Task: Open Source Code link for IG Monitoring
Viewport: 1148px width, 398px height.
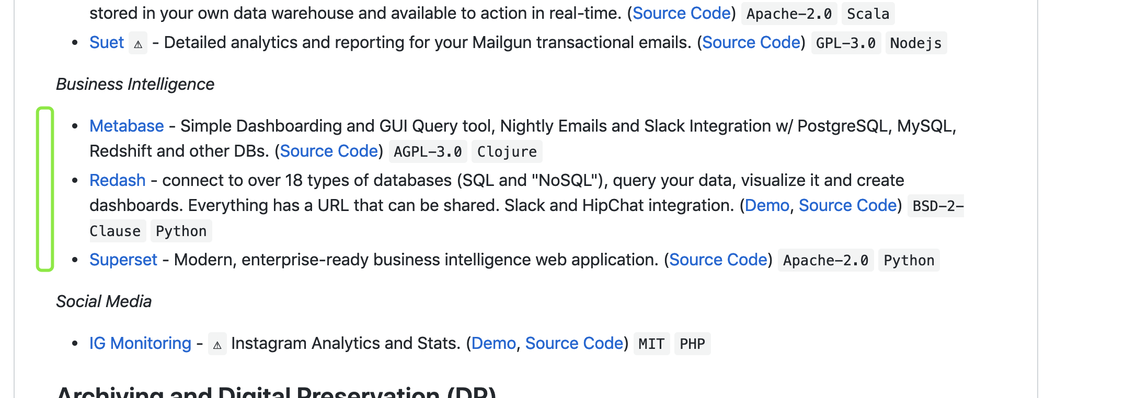Action: click(x=574, y=343)
